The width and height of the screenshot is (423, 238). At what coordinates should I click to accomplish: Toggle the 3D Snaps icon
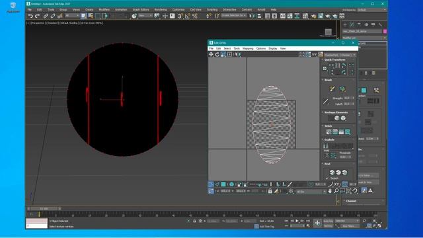point(180,16)
